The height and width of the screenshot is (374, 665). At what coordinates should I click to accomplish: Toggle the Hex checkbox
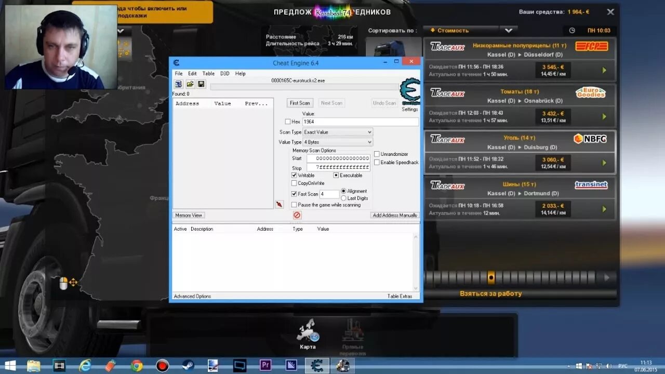click(288, 122)
